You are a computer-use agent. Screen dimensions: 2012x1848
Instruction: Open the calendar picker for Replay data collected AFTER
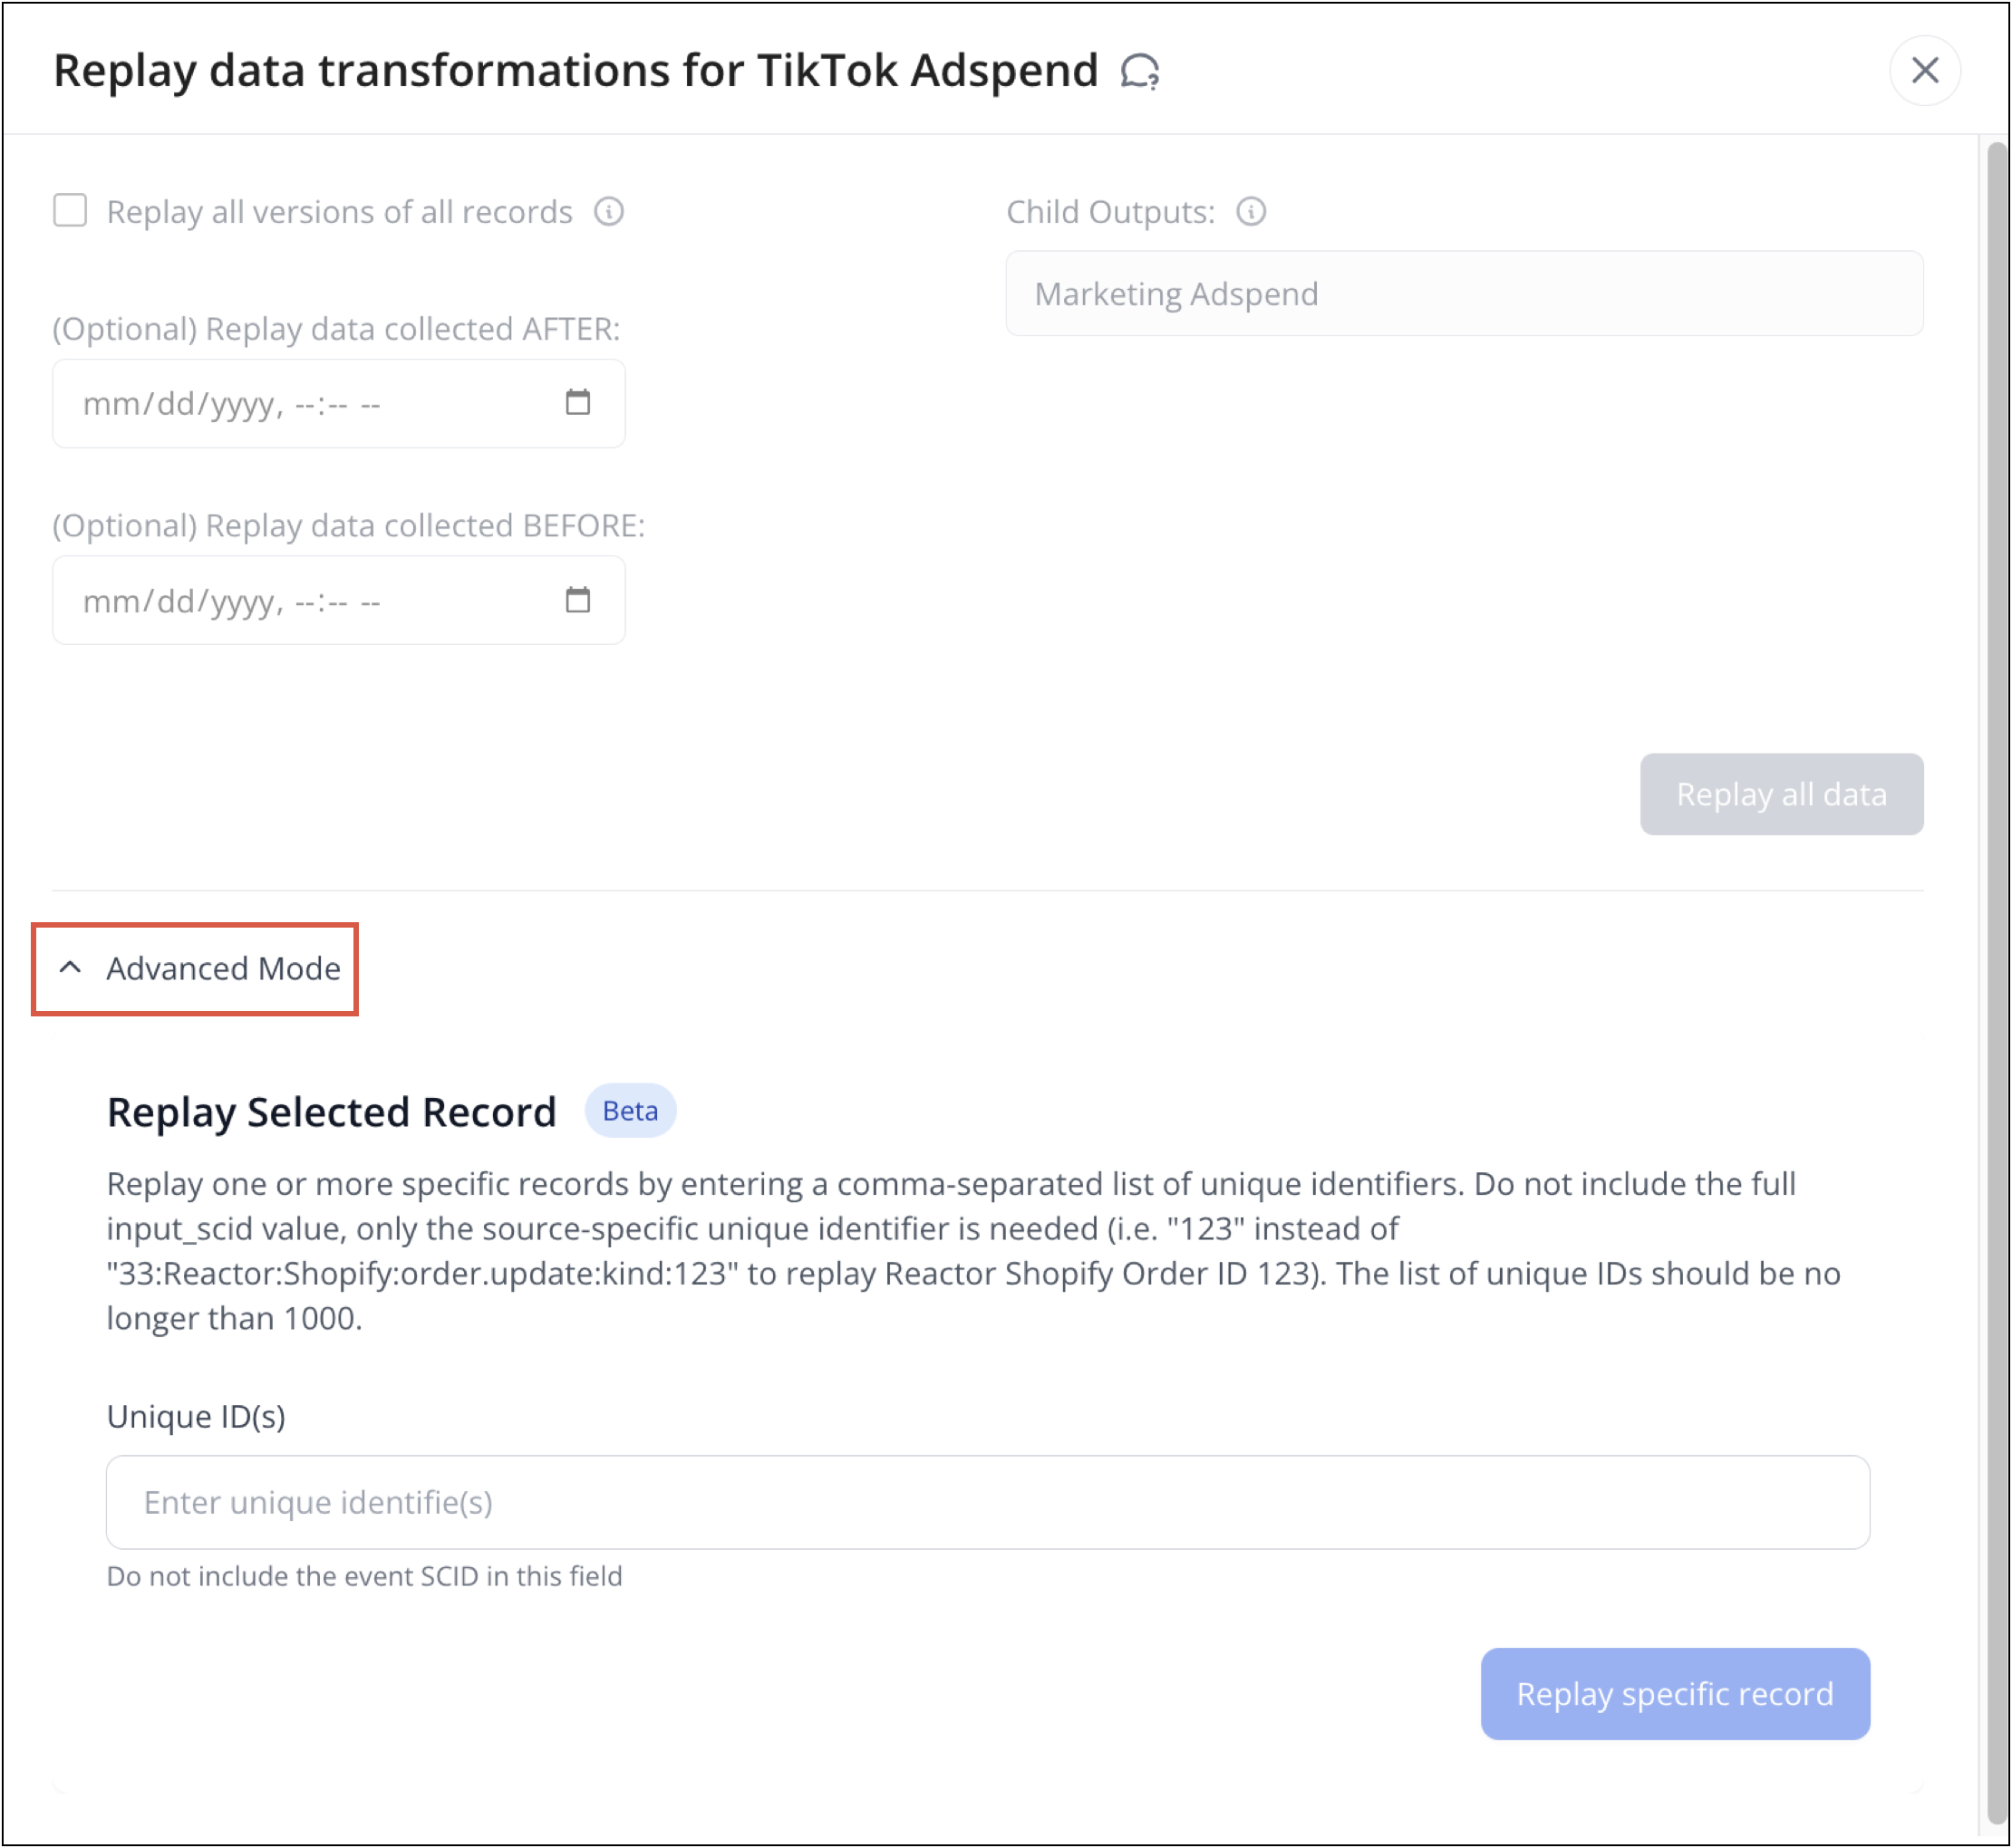point(578,401)
